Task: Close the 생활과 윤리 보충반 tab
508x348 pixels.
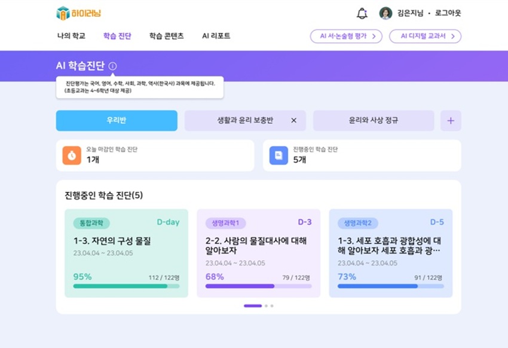Action: [x=293, y=121]
